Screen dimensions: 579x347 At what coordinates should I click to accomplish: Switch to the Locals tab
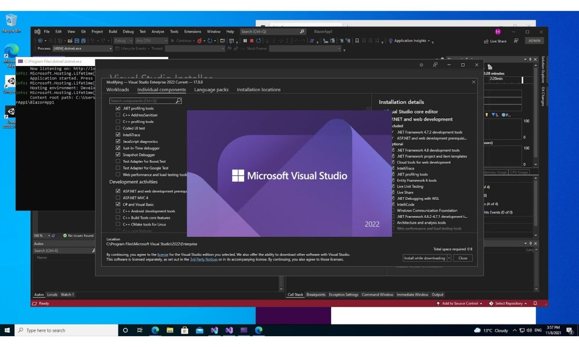52,295
